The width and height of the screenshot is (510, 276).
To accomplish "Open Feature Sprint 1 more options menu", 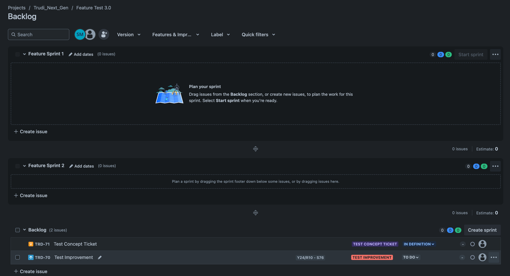I will click(495, 54).
